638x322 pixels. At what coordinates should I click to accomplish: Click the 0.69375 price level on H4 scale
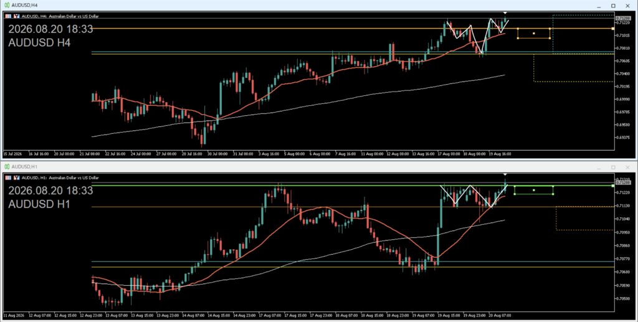coord(623,138)
